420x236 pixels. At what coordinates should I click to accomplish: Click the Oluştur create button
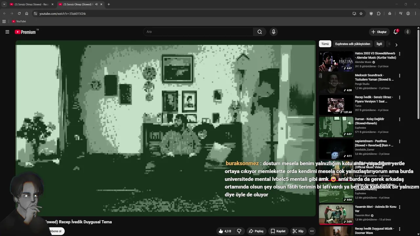[379, 32]
